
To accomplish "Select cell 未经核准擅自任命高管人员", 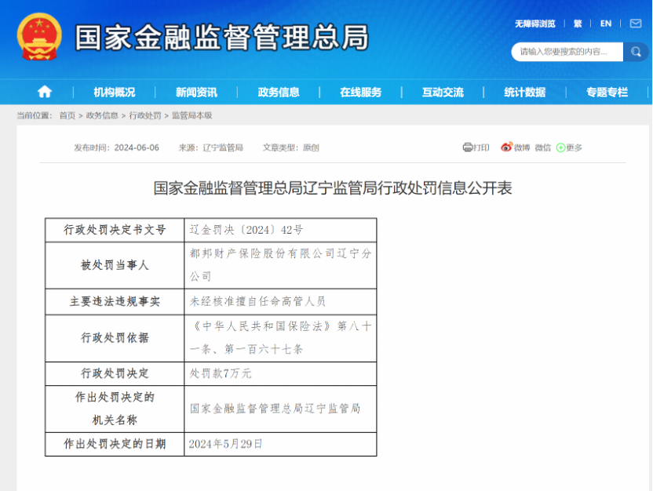I will (x=280, y=302).
